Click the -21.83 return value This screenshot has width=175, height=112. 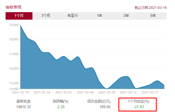point(139,107)
